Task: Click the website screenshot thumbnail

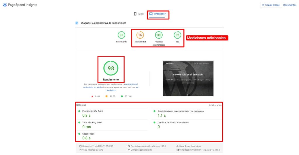Action: coord(188,79)
